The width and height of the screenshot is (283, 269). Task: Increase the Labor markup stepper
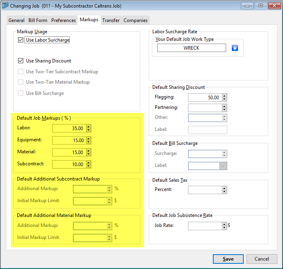pyautogui.click(x=88, y=127)
